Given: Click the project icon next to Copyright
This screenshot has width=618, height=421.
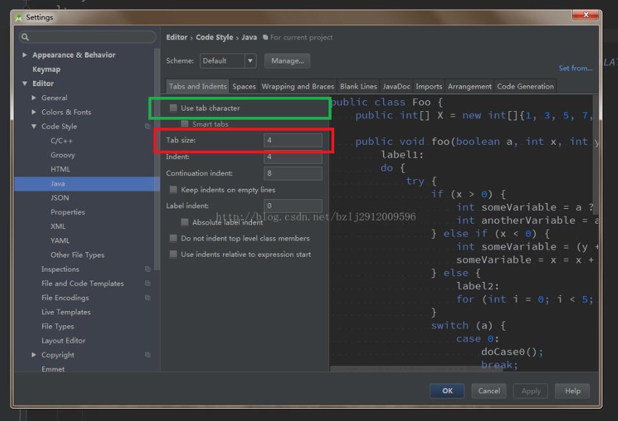Looking at the screenshot, I should [149, 354].
